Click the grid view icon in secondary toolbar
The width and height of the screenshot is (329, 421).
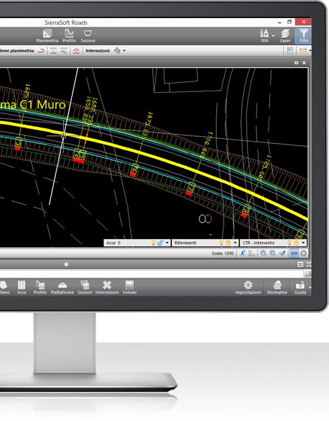289,50
